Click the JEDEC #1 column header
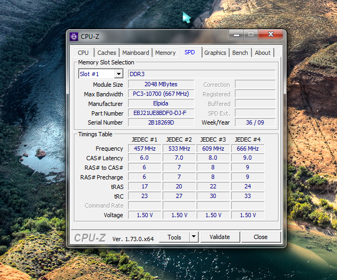337x280 pixels. click(x=145, y=139)
